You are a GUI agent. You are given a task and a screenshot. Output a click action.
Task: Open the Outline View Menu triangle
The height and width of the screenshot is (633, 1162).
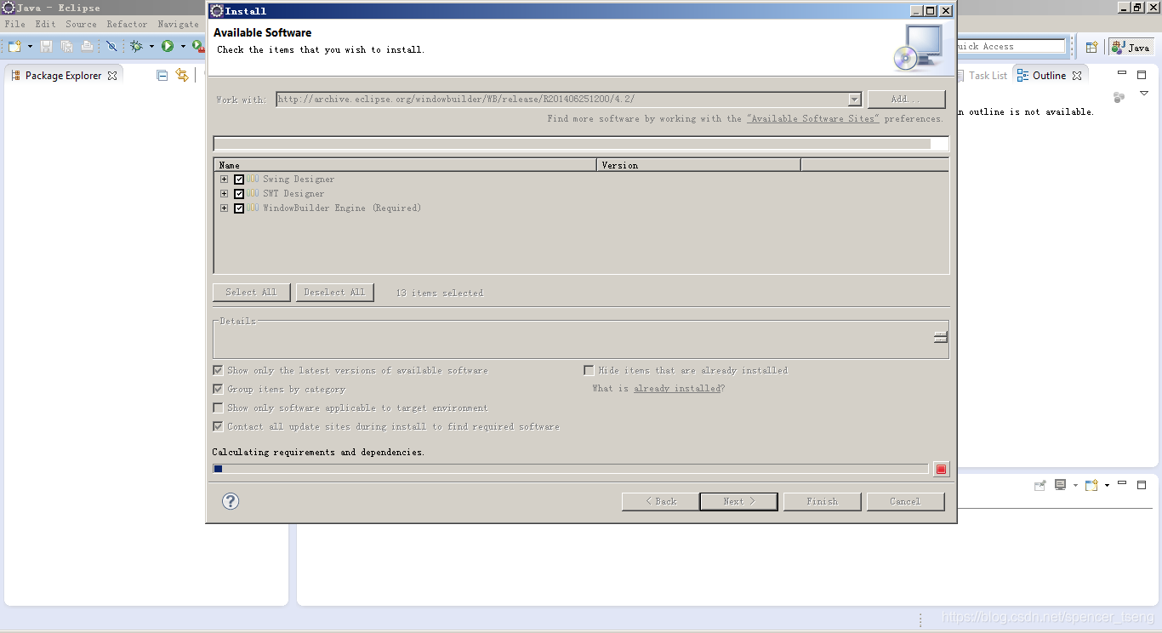click(1144, 94)
